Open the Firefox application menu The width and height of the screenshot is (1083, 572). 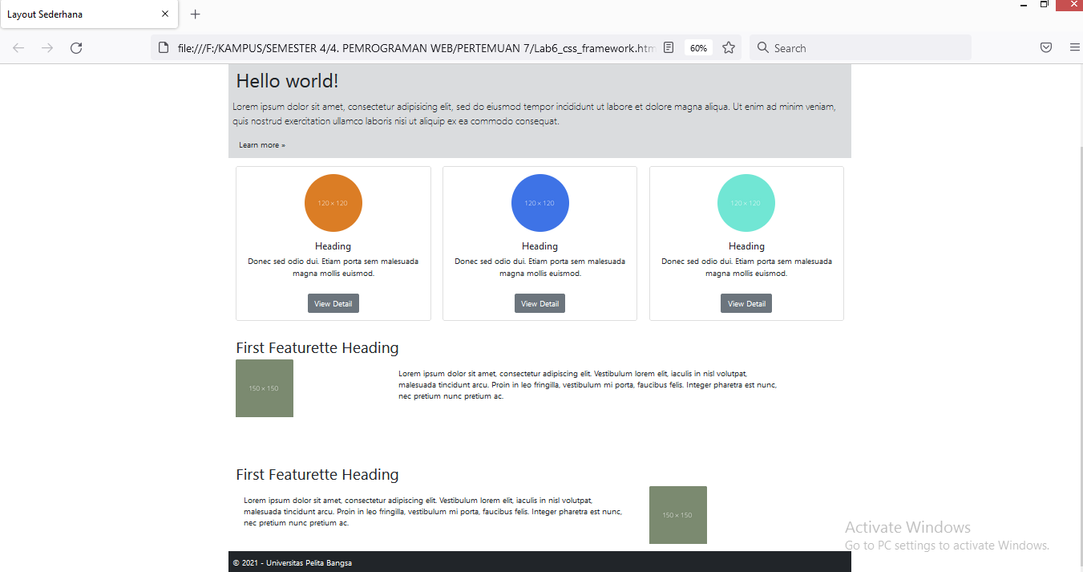[x=1074, y=47]
